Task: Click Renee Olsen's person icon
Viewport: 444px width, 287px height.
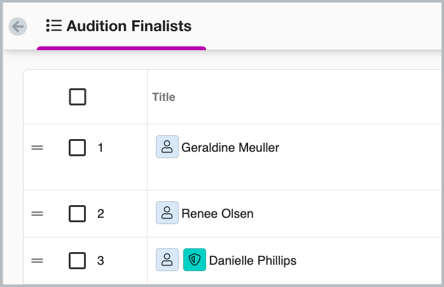Action: (167, 213)
